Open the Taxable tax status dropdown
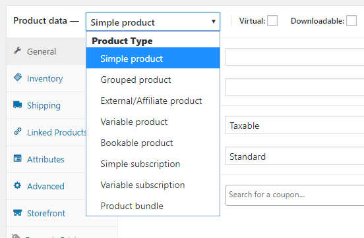Screen dimensions: 364x238 (294, 126)
